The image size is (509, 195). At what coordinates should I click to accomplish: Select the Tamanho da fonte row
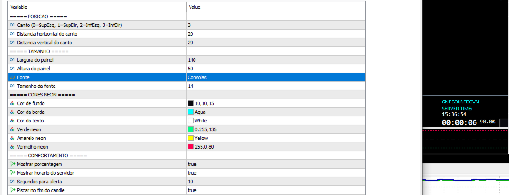click(187, 86)
